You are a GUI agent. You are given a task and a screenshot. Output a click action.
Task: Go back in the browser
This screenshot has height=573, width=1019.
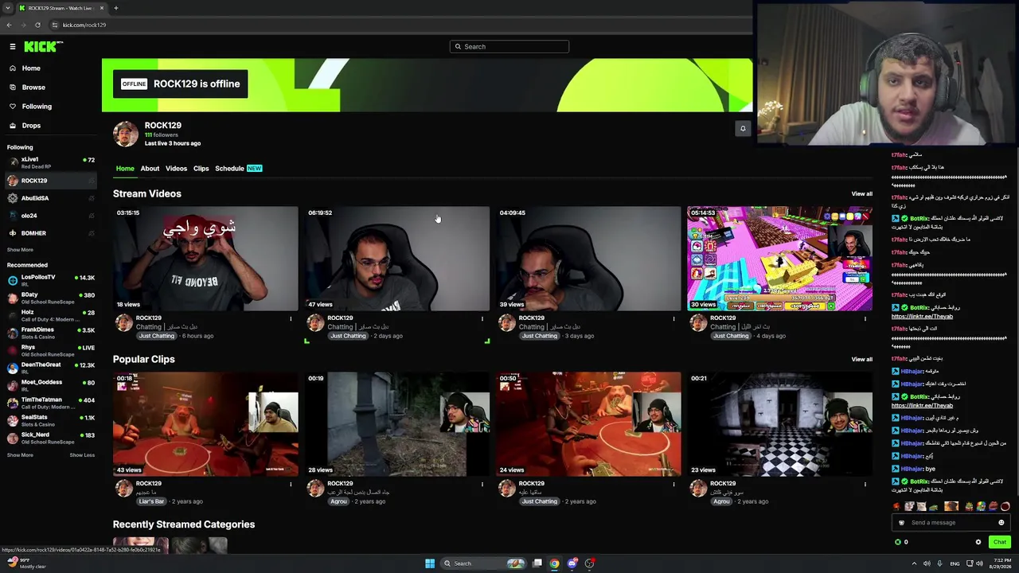coord(9,25)
